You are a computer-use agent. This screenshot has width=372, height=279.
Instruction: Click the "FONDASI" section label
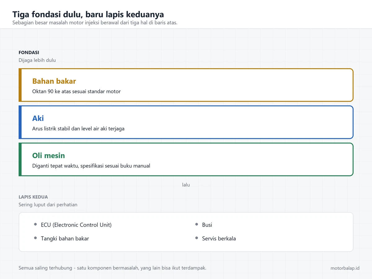(29, 53)
